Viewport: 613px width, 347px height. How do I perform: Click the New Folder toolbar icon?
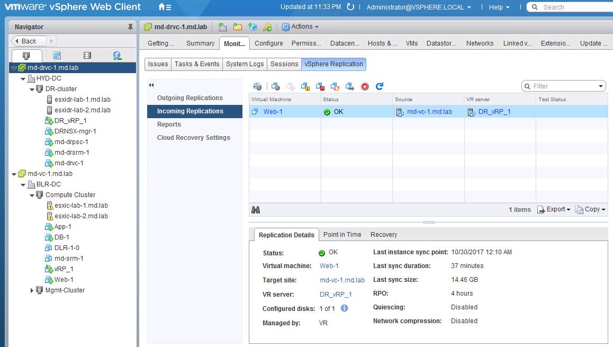(x=237, y=26)
